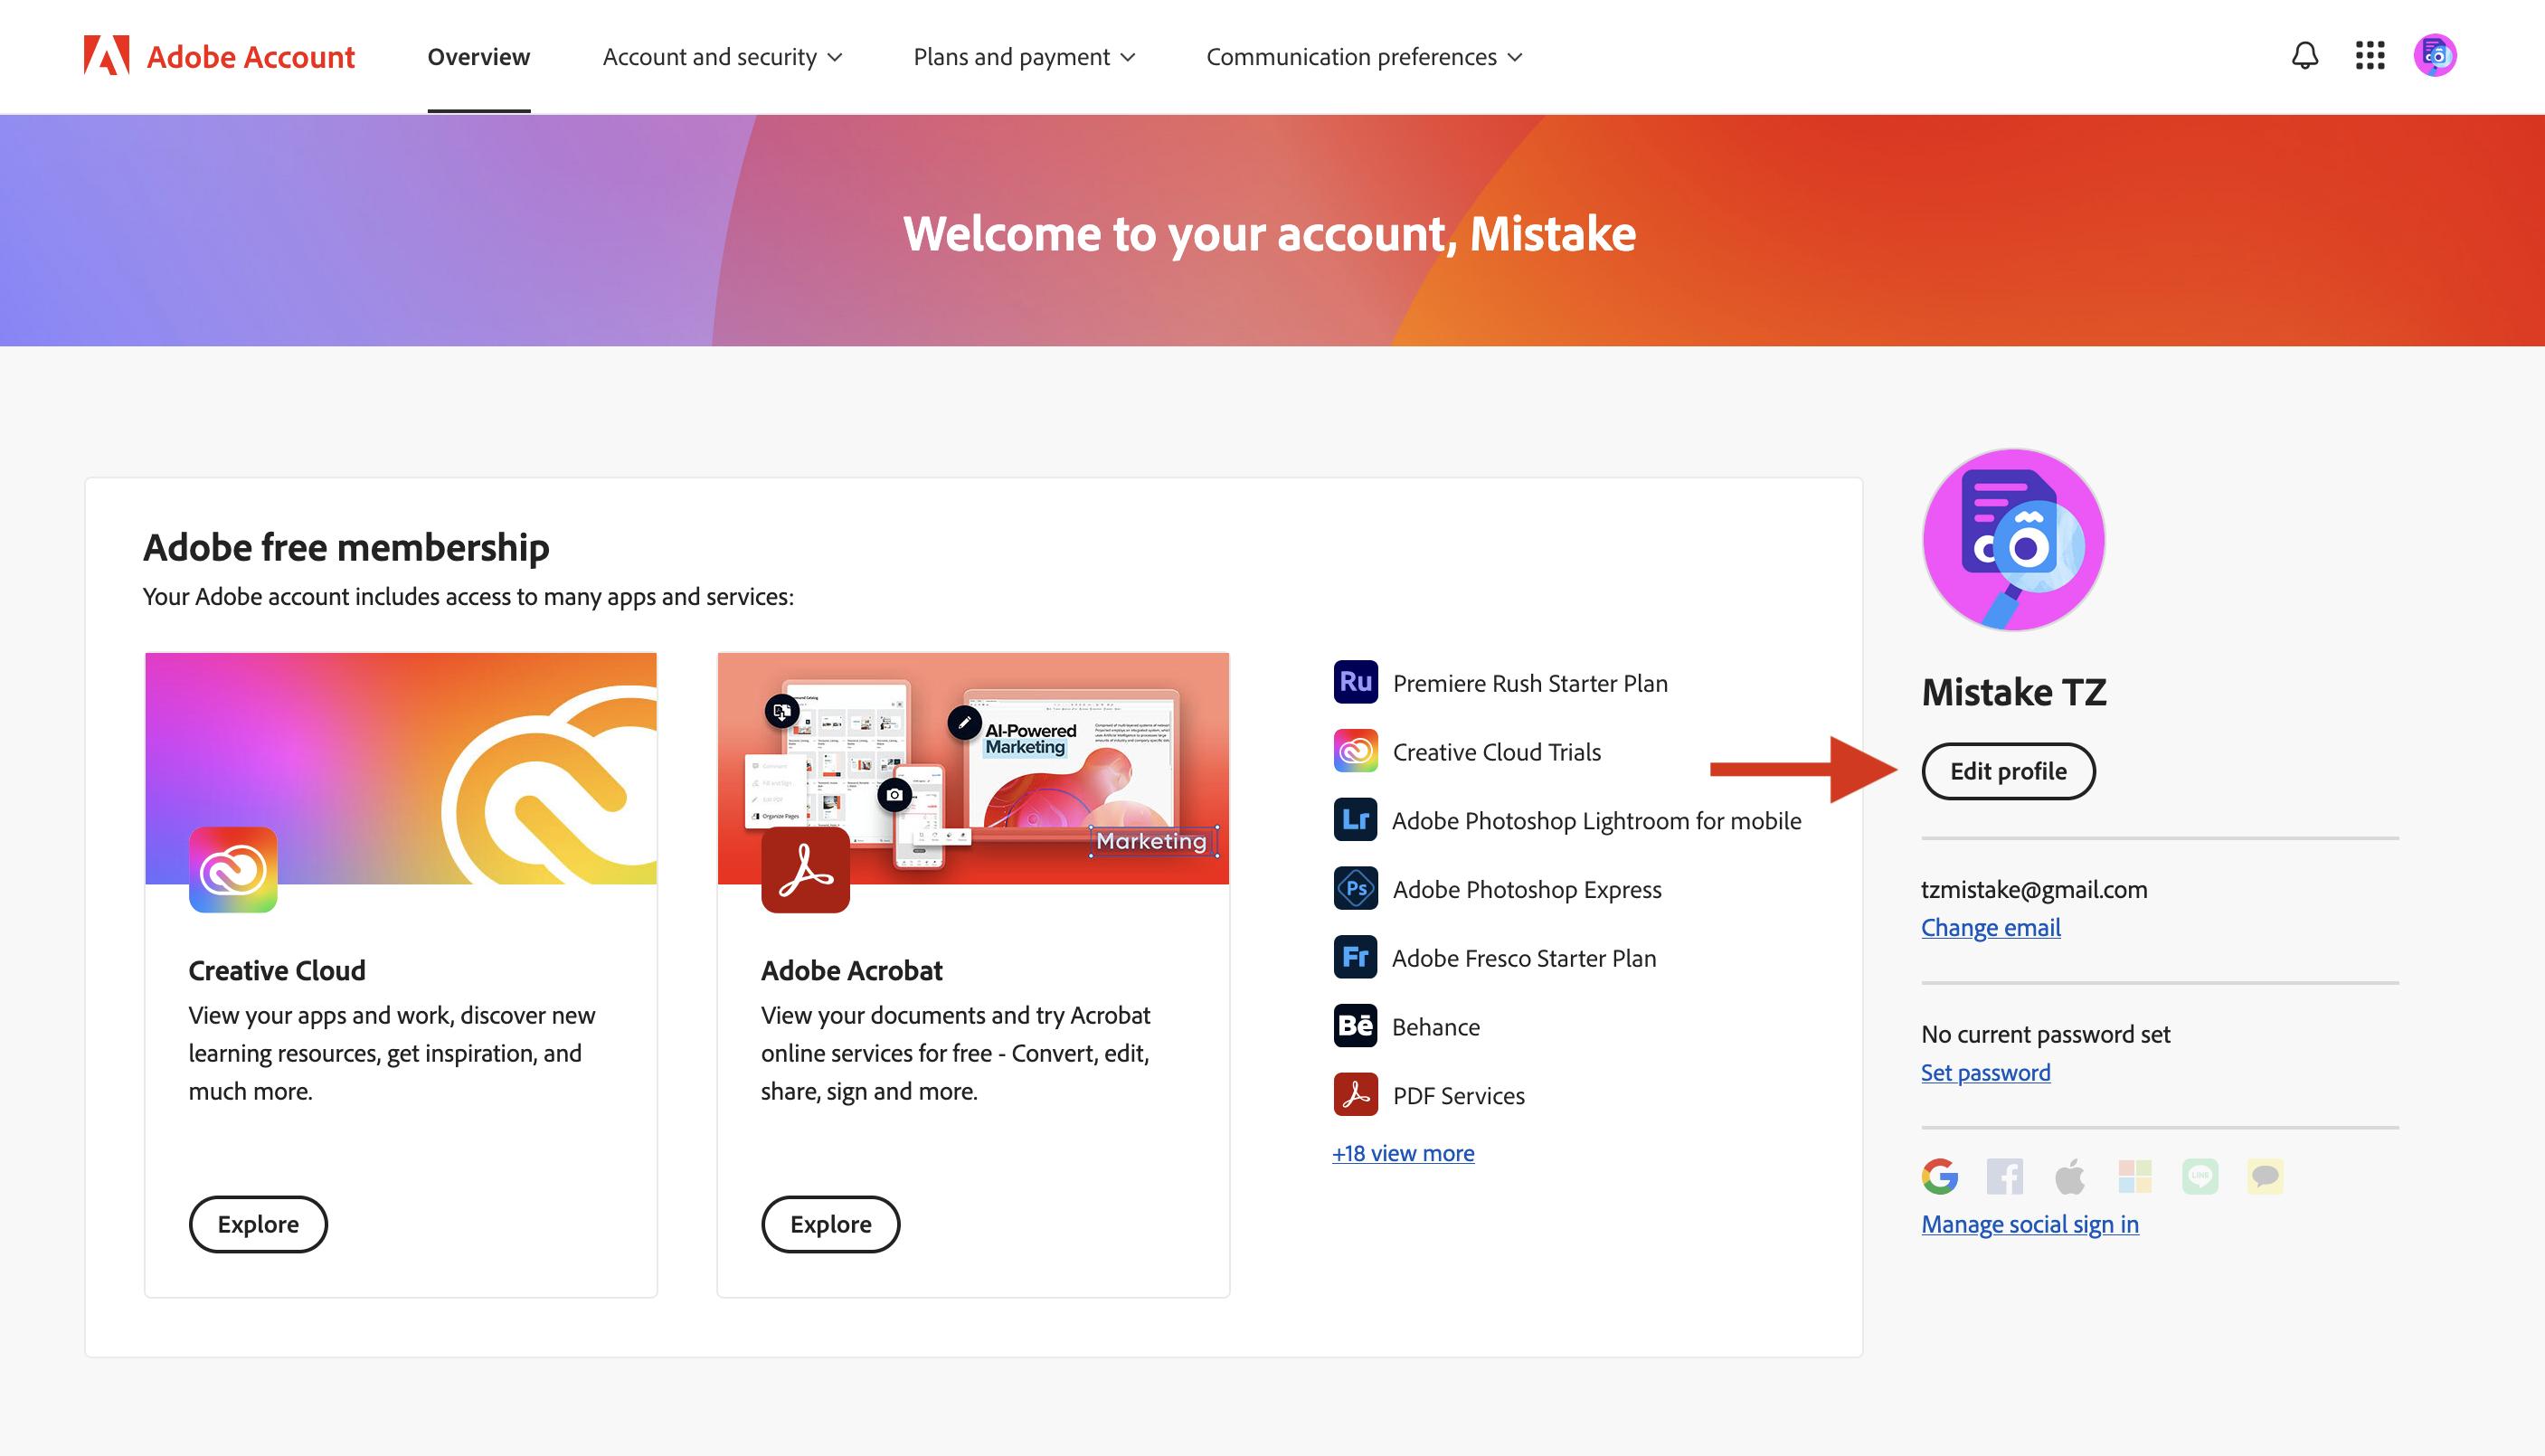Click the +18 view more link
This screenshot has width=2545, height=1456.
point(1403,1153)
